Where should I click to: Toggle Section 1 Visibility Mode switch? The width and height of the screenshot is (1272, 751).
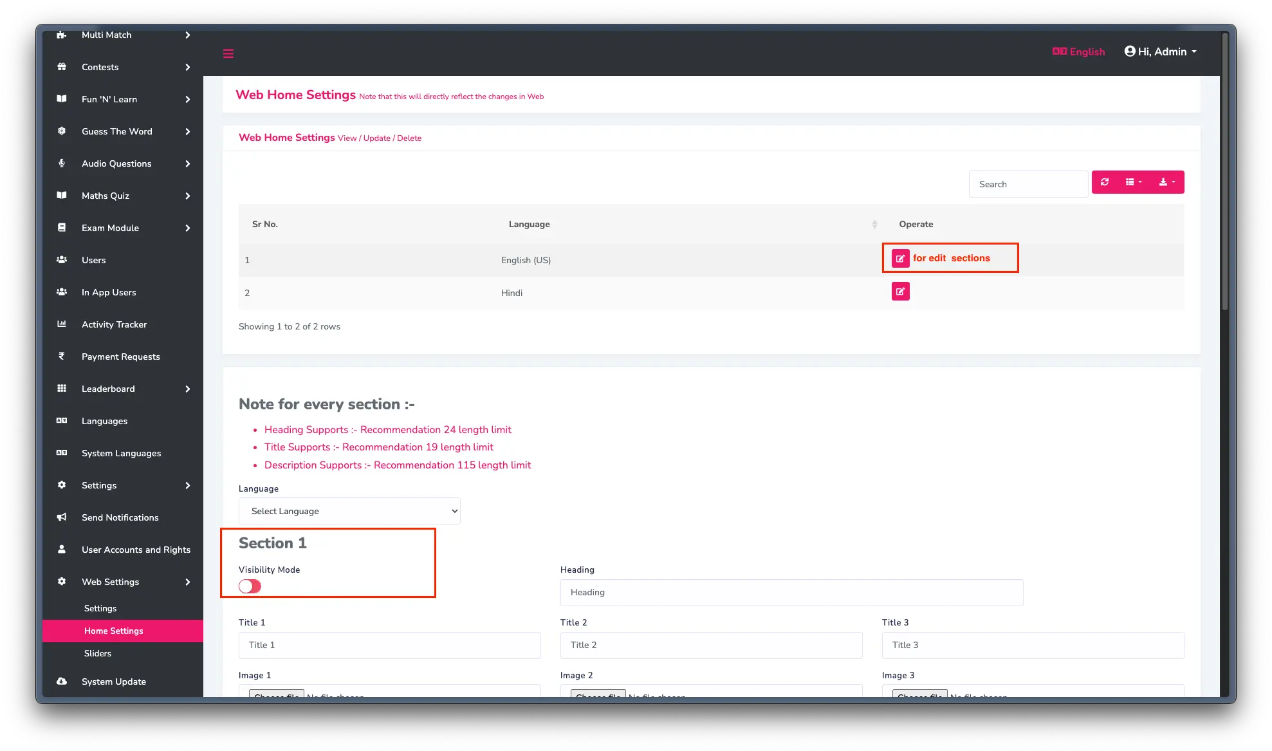(250, 586)
